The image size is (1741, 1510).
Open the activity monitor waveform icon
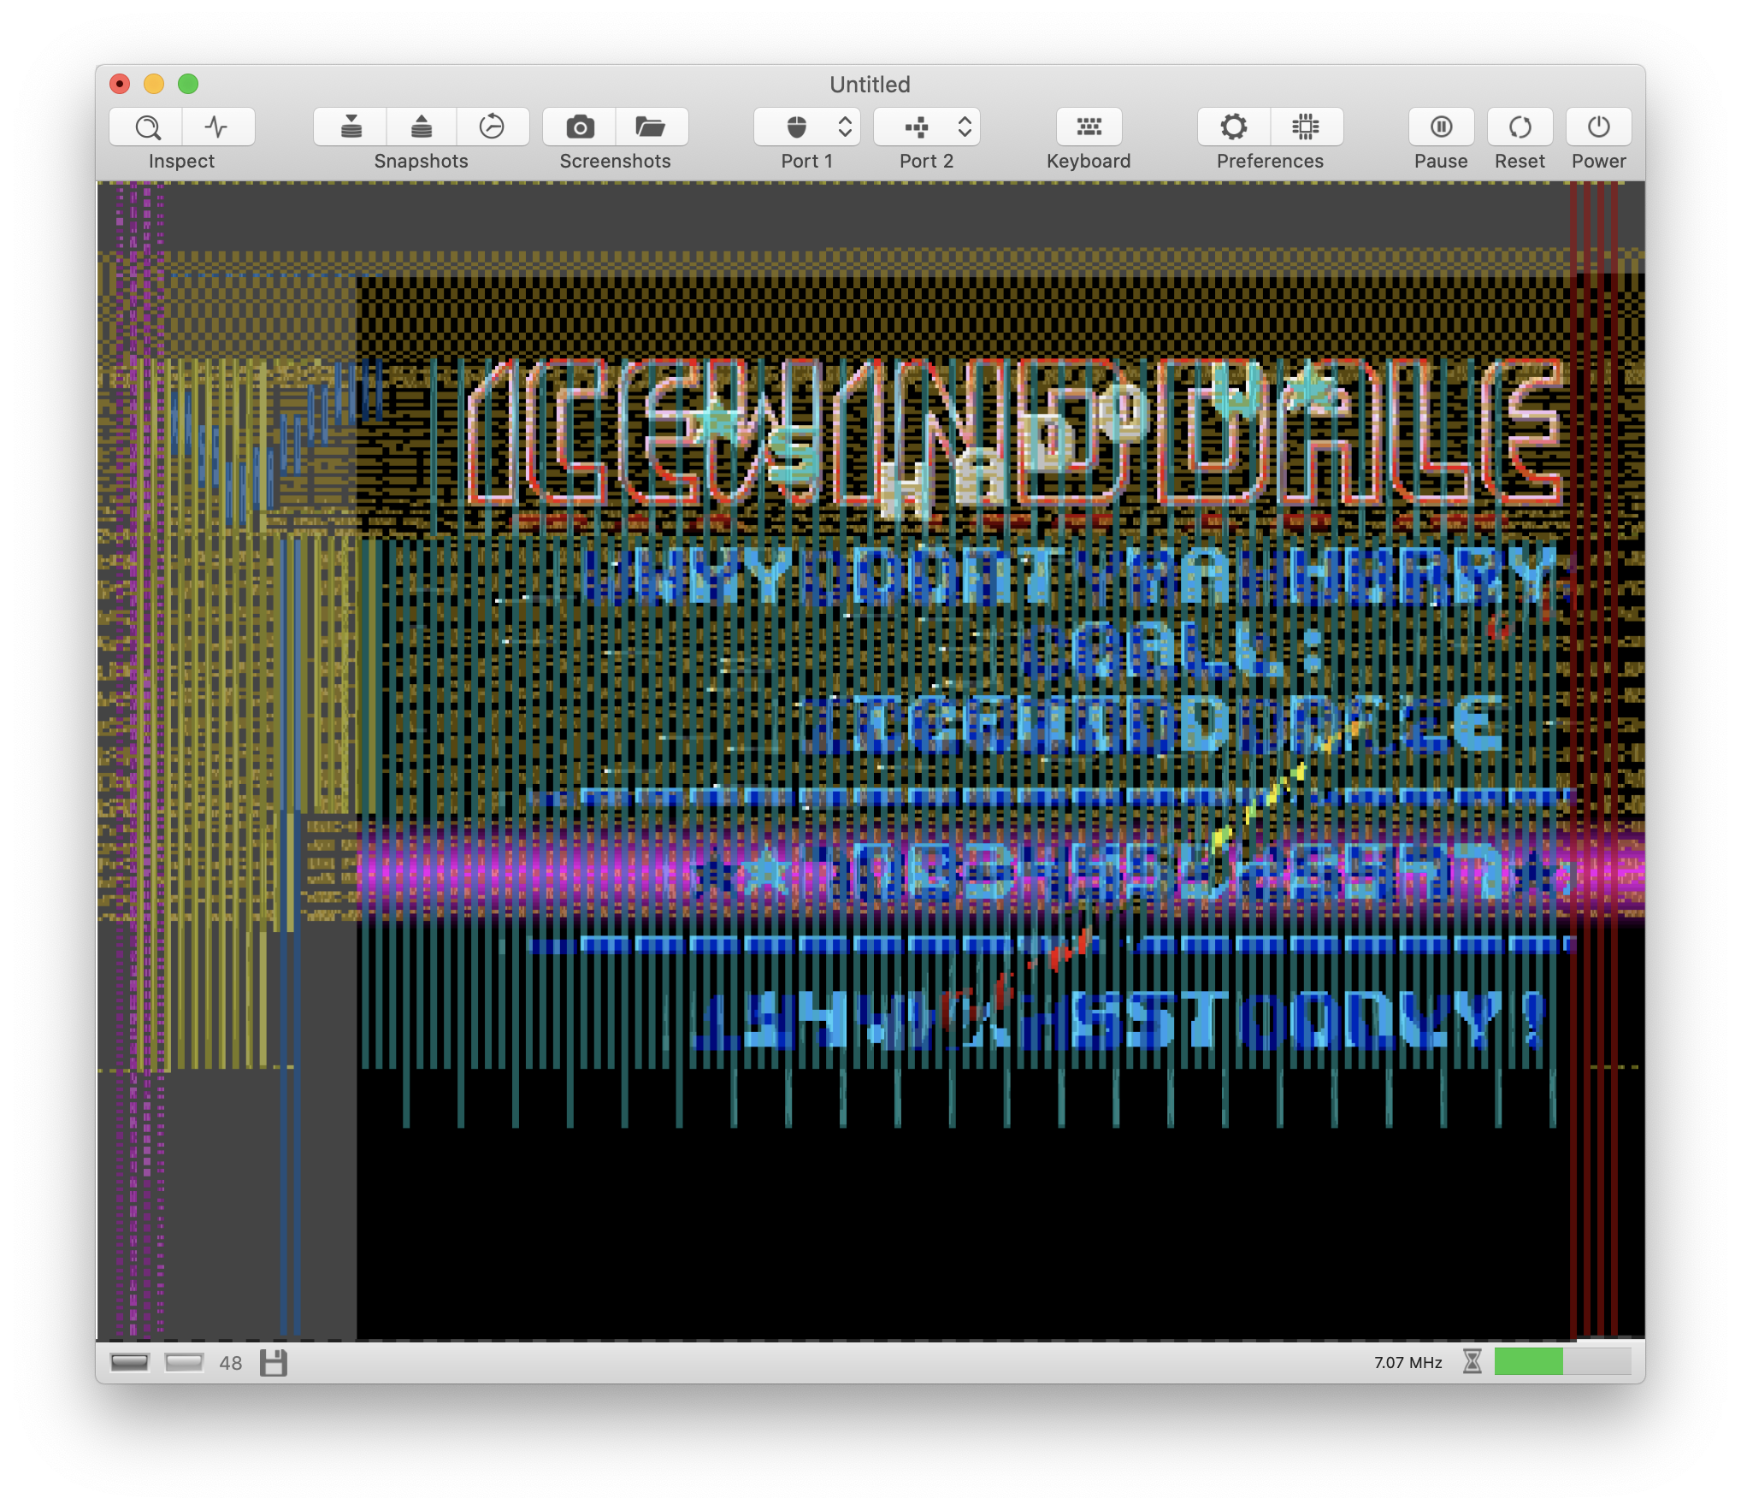pyautogui.click(x=218, y=127)
